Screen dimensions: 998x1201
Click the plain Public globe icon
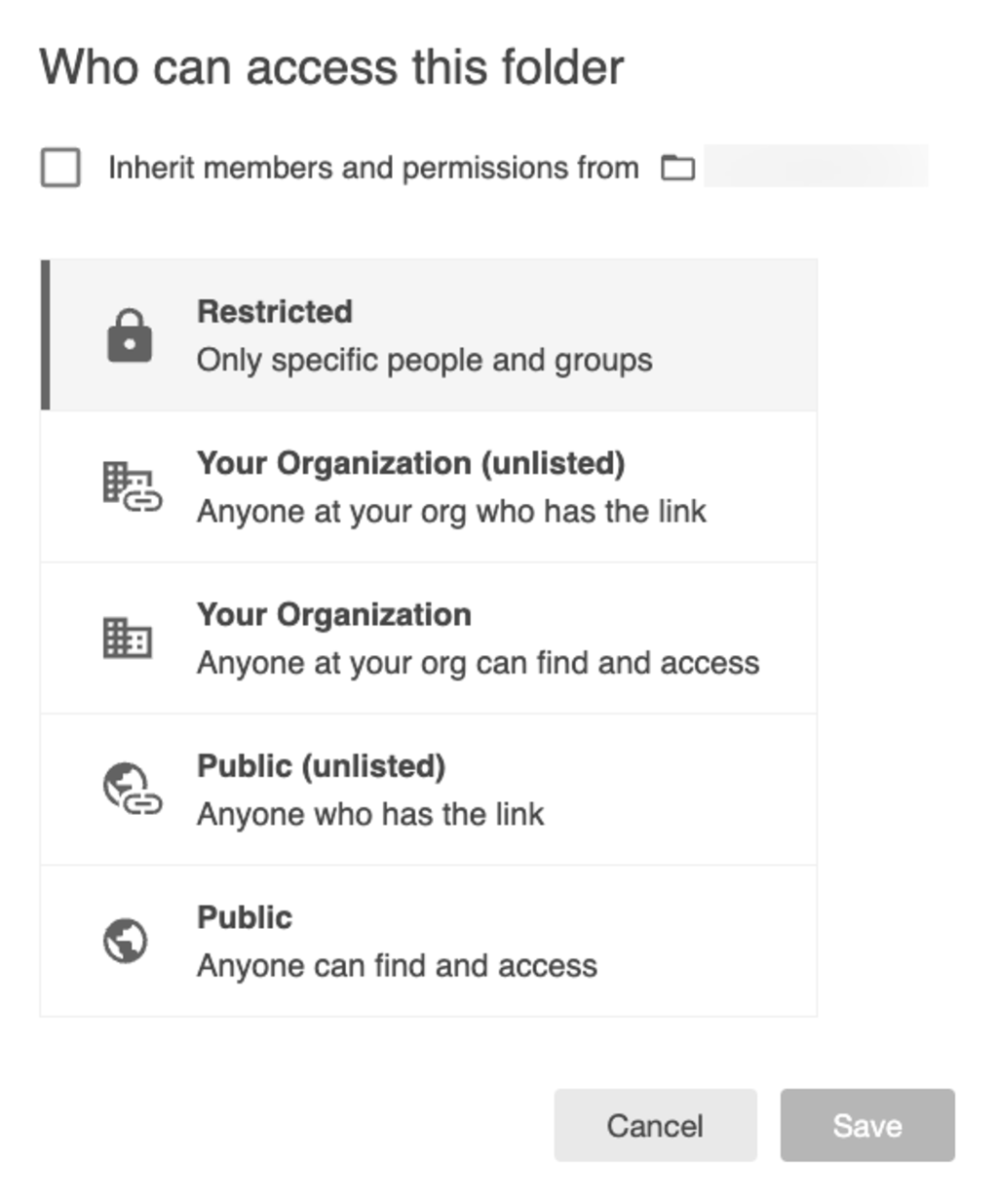click(126, 941)
